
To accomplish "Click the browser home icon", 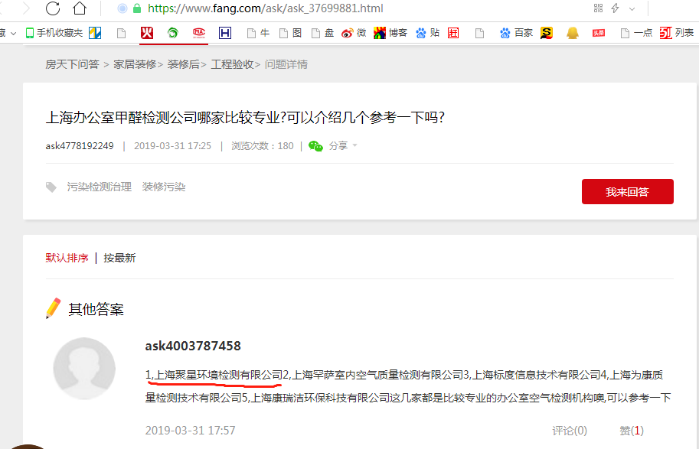I will coord(80,10).
